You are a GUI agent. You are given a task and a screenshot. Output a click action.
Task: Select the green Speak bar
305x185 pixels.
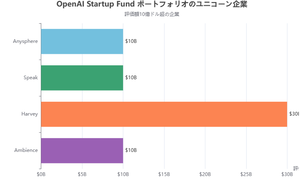(x=82, y=78)
